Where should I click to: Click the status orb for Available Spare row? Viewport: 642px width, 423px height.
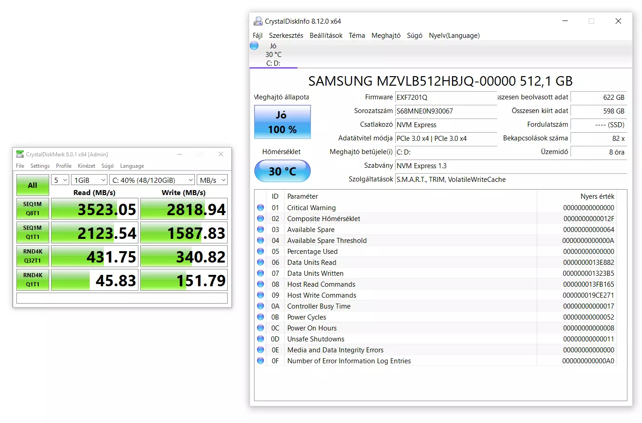pos(260,229)
